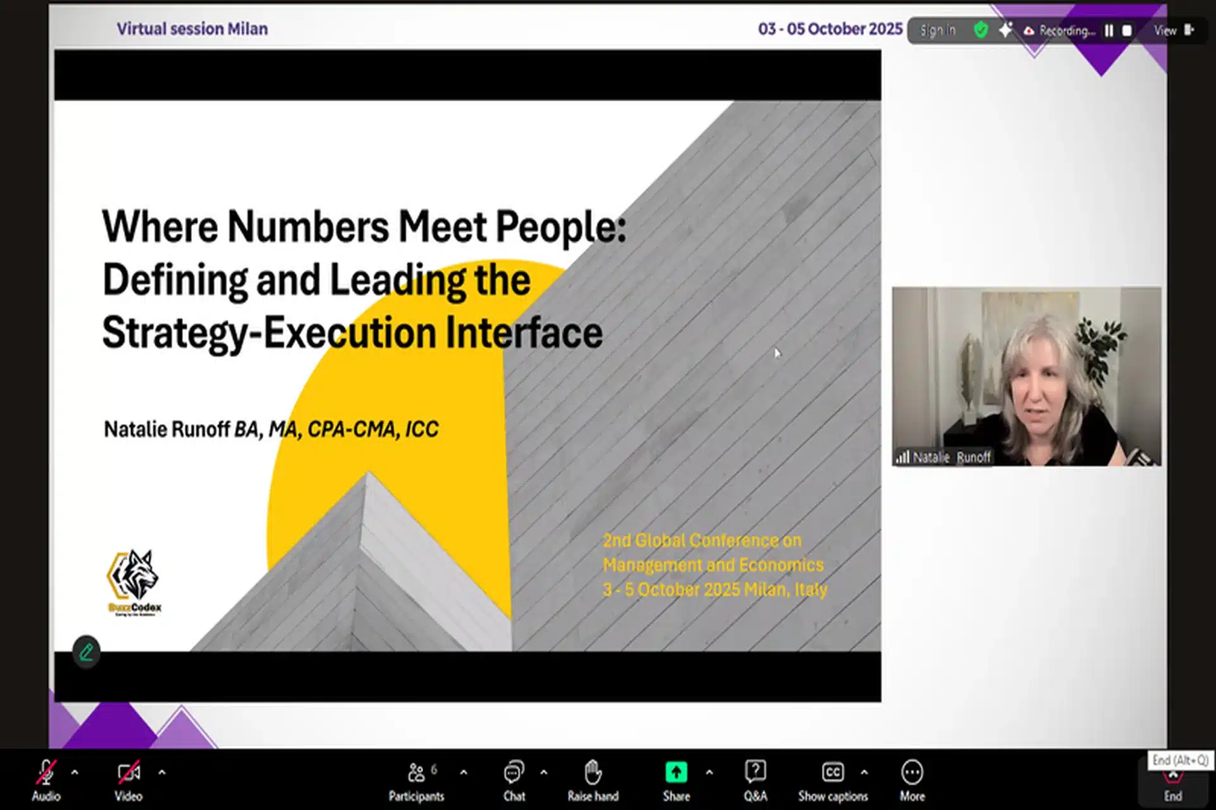Expand share options chevron

click(709, 773)
